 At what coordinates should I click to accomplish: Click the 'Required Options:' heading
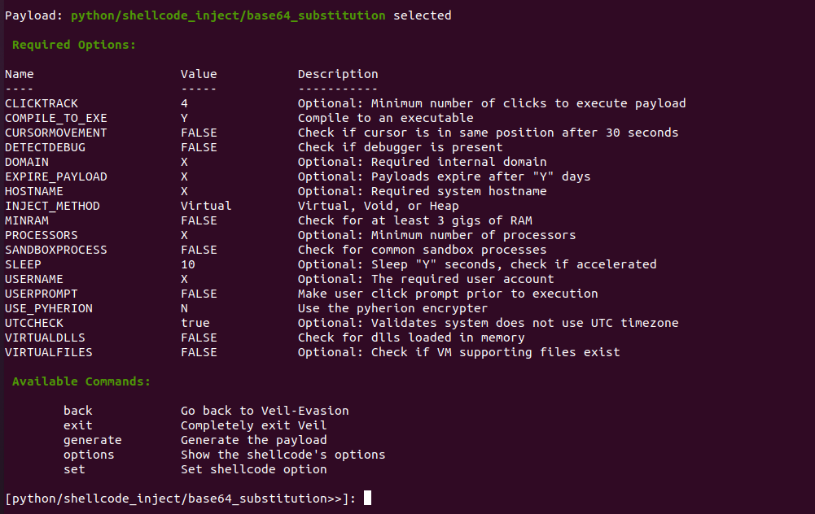(x=74, y=45)
